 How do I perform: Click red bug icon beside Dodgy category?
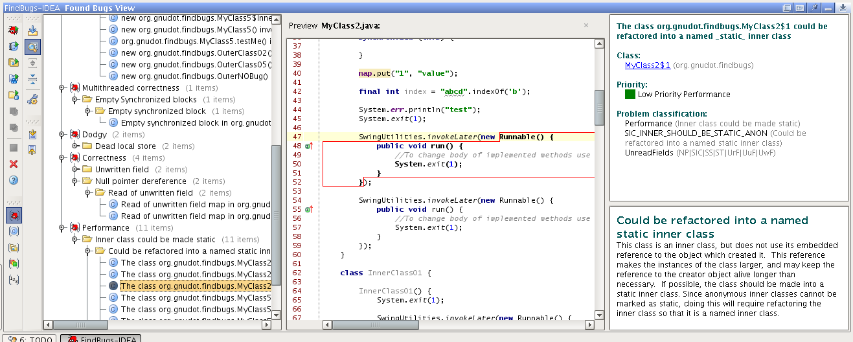tap(74, 135)
